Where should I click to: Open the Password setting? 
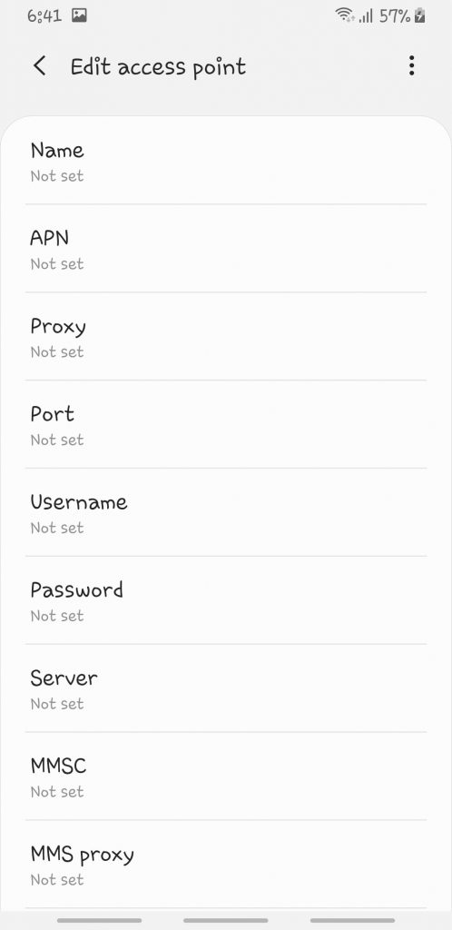pos(226,600)
